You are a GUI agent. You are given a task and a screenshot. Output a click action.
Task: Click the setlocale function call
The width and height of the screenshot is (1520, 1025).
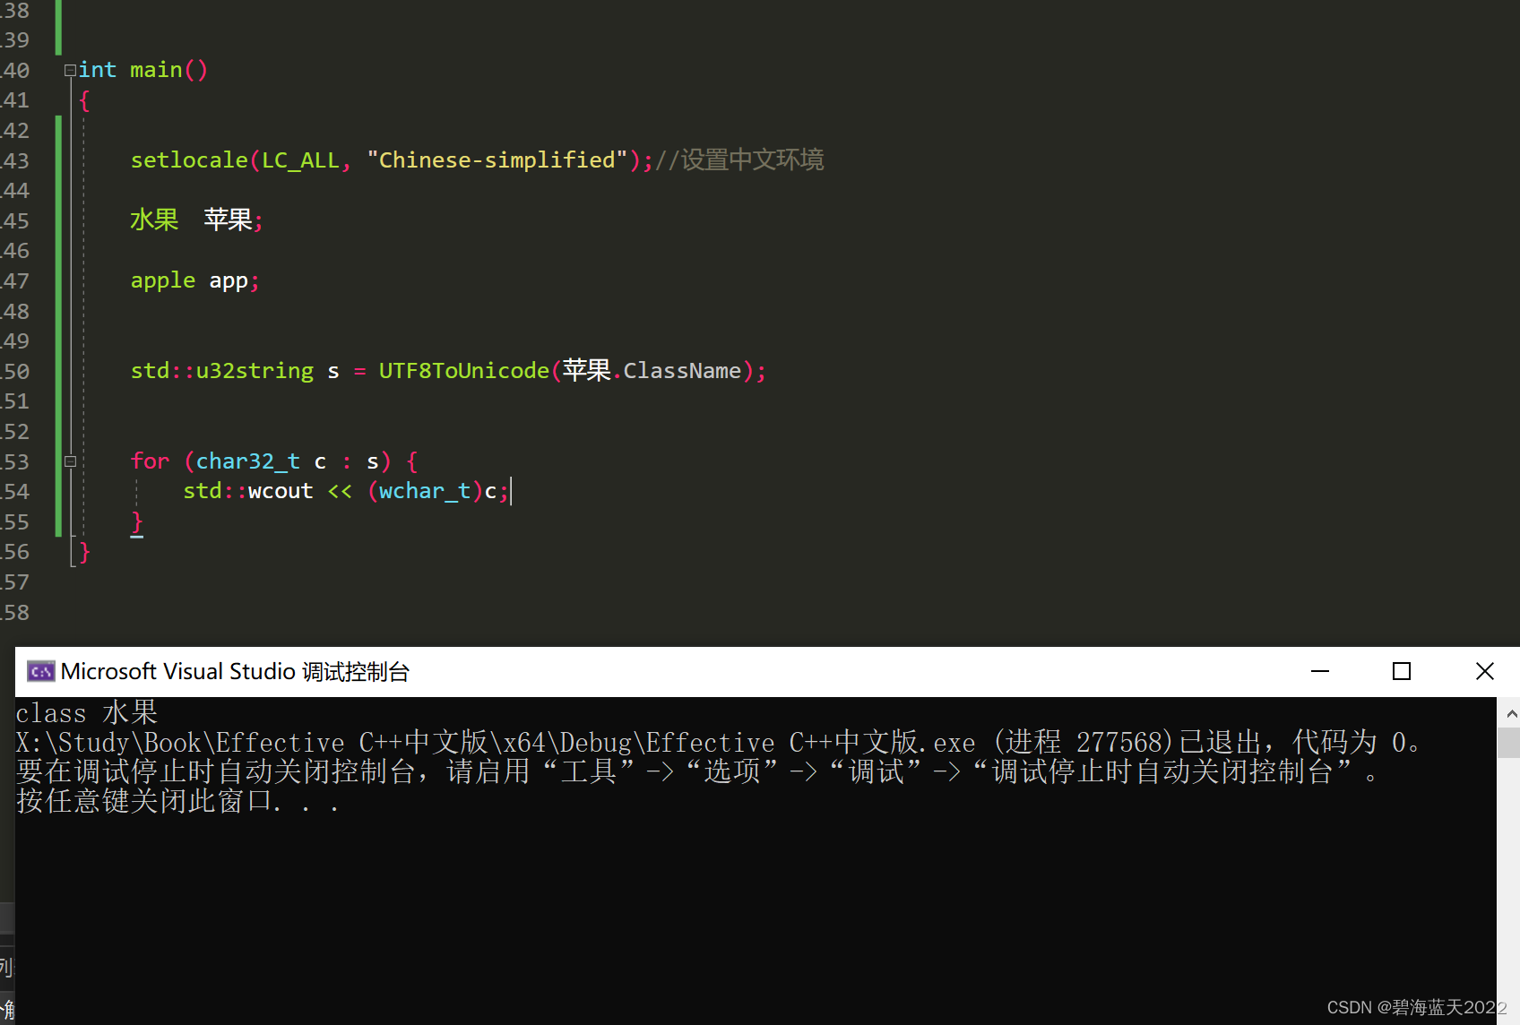click(x=189, y=160)
